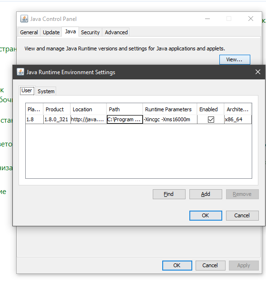Image resolution: width=266 pixels, height=281 pixels.
Task: Click the Java icon in the Control Panel title bar
Action: coord(24,19)
